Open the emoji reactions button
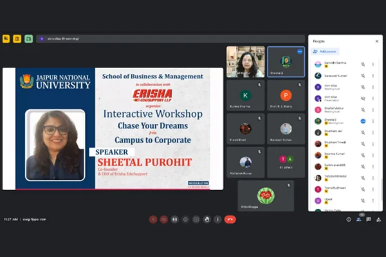 point(185,219)
